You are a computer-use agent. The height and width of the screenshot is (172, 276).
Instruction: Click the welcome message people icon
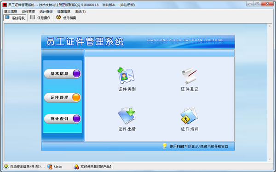pos(76,166)
